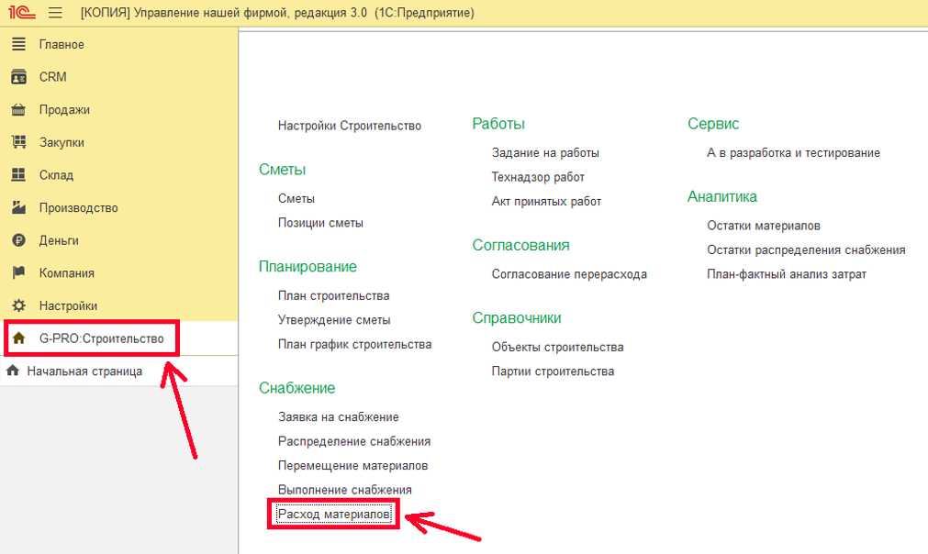The width and height of the screenshot is (928, 554).
Task: Open the hamburger main menu
Action: coord(56,13)
